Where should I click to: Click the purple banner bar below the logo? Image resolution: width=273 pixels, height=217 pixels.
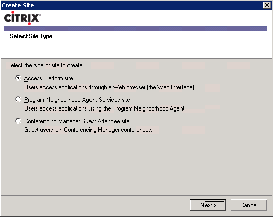(x=135, y=29)
